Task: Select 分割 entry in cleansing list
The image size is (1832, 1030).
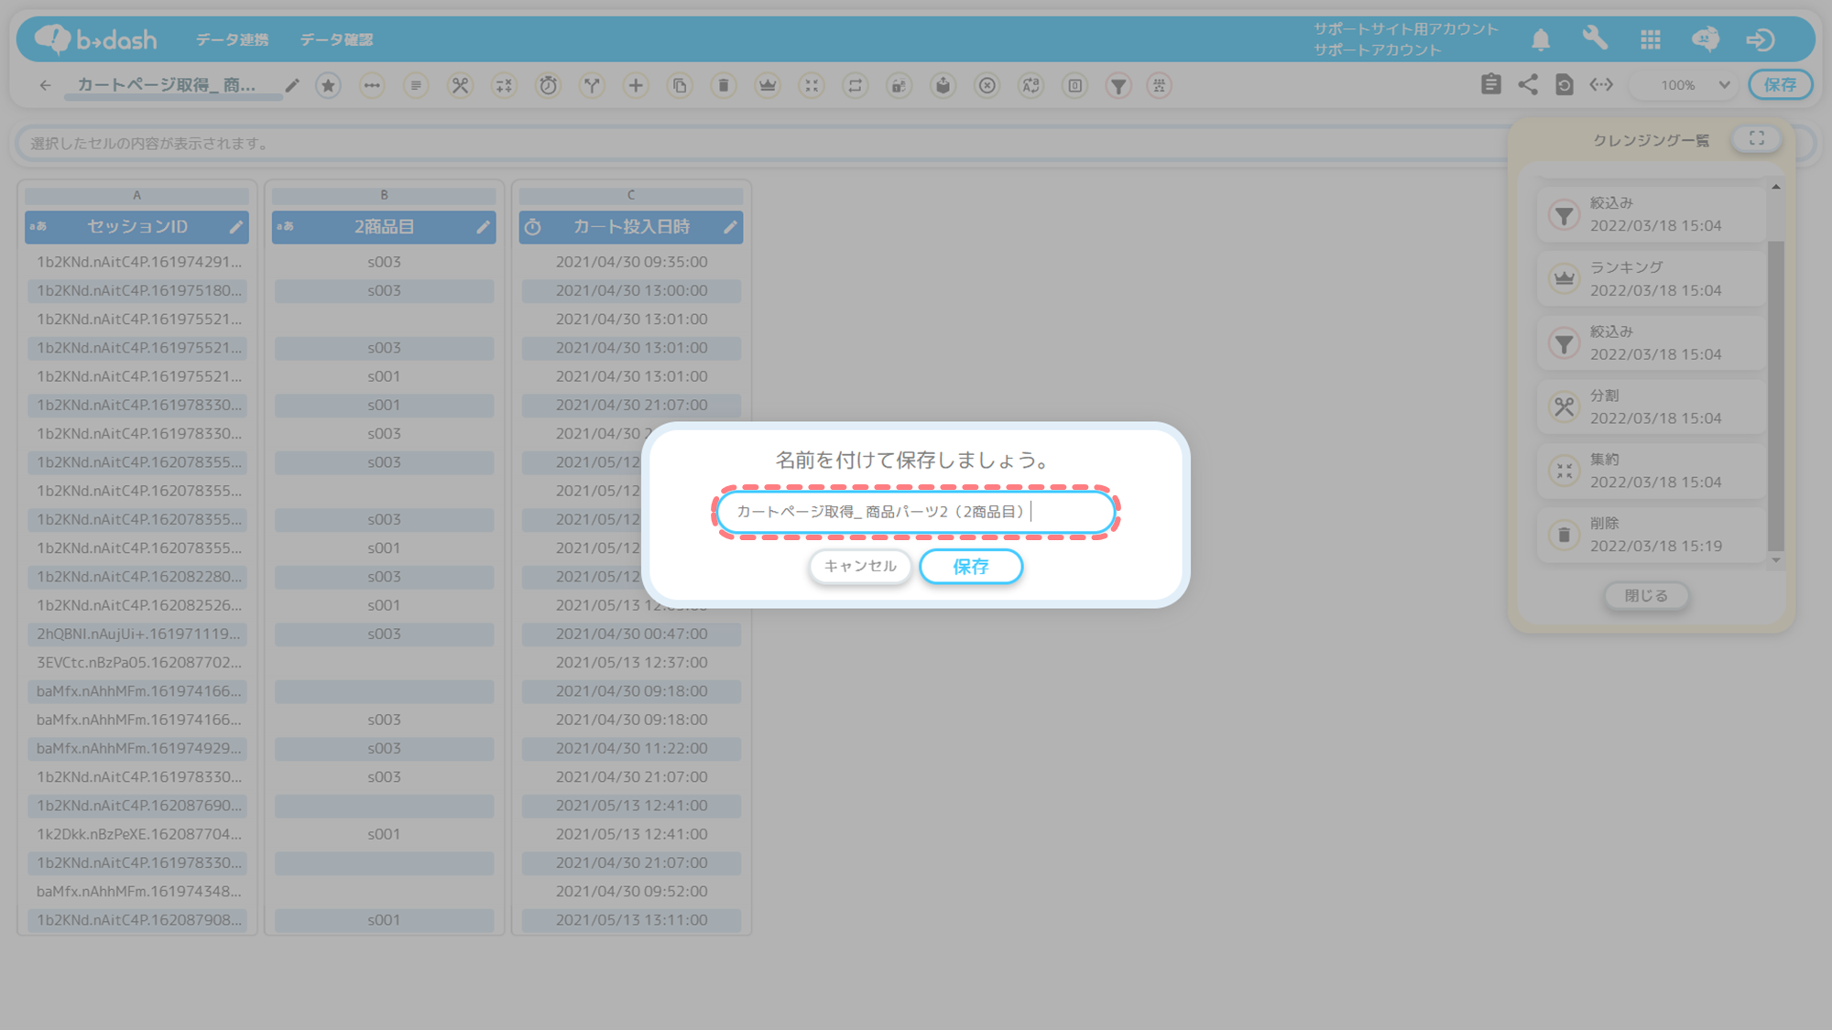Action: coord(1651,407)
